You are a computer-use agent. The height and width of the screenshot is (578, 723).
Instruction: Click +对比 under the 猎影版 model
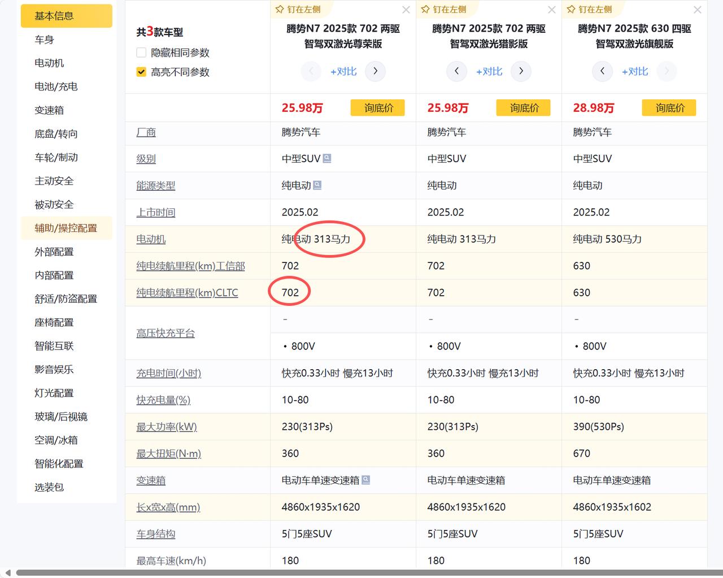(x=489, y=72)
